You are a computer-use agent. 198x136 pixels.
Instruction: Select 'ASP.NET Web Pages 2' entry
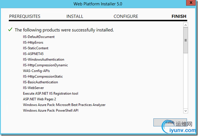click(39, 99)
